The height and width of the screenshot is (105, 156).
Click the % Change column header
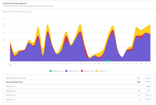click(148, 78)
